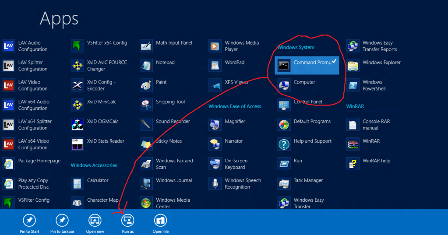The image size is (448, 235).
Task: Open Default Programs icon
Action: tap(284, 125)
